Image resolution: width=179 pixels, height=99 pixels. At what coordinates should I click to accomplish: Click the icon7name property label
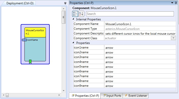click(81, 76)
